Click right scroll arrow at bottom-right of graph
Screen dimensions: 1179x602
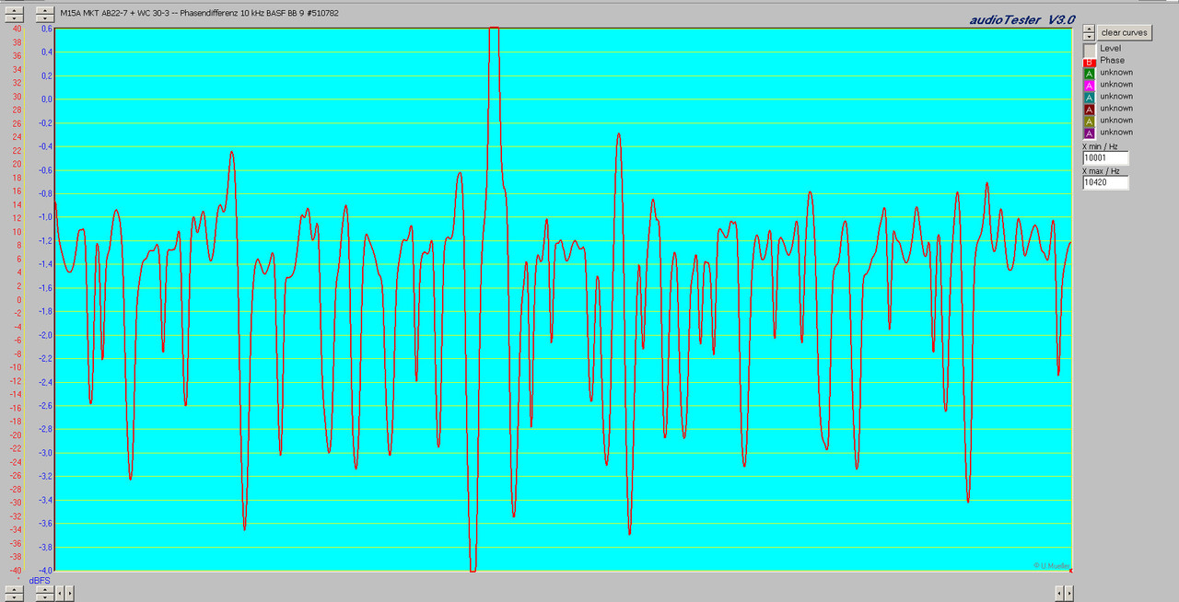pos(1069,594)
